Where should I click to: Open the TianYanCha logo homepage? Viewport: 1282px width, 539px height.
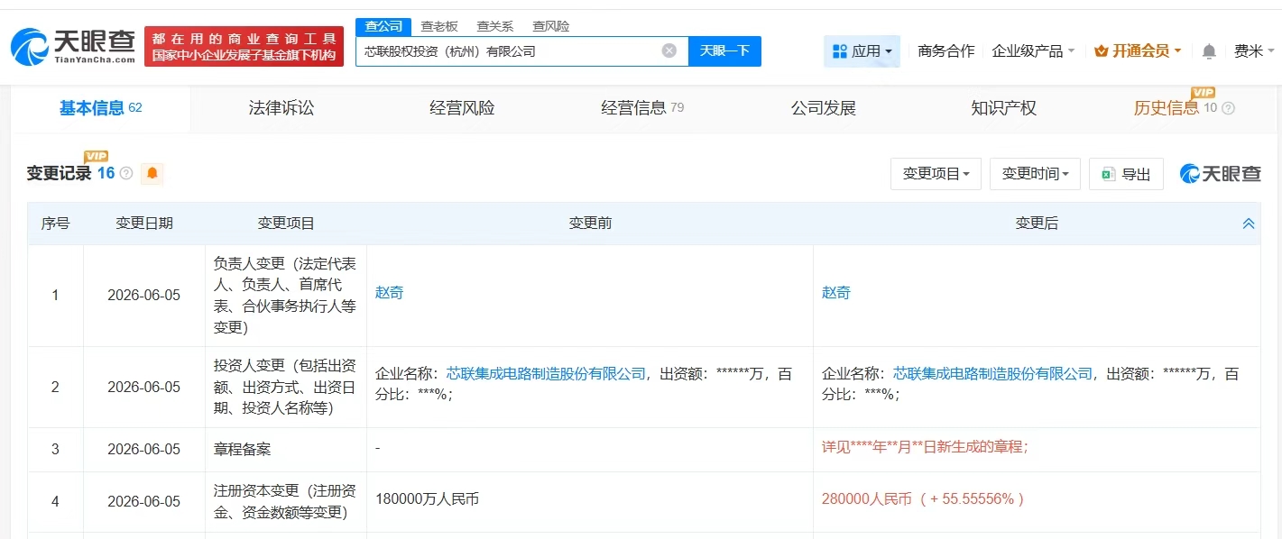[73, 47]
